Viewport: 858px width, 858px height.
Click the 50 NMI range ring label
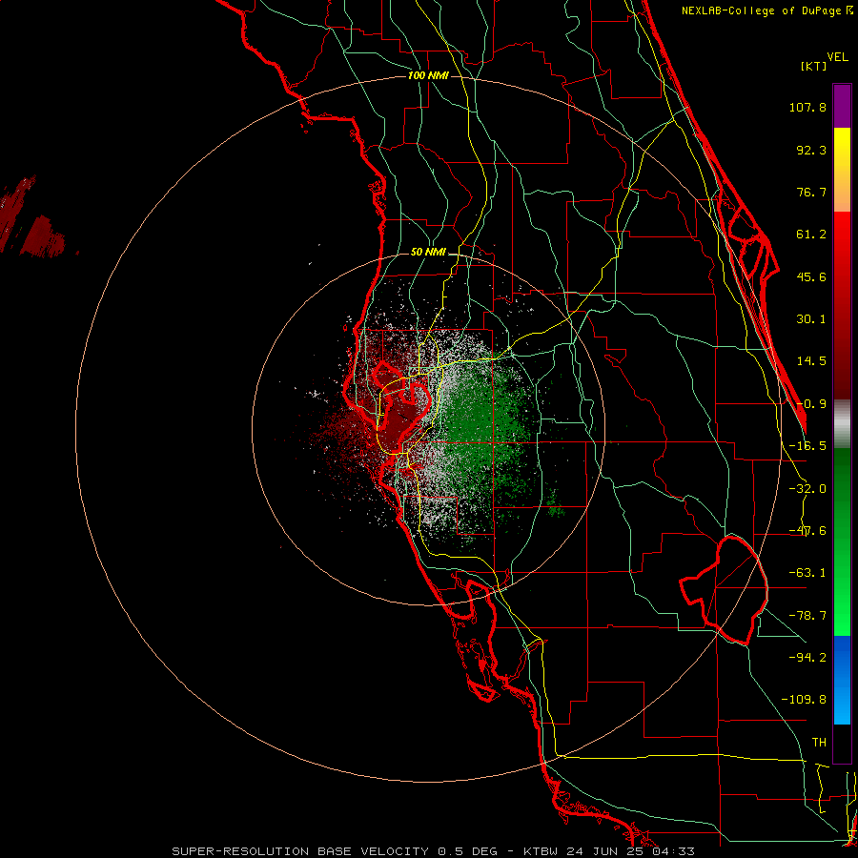(x=428, y=253)
